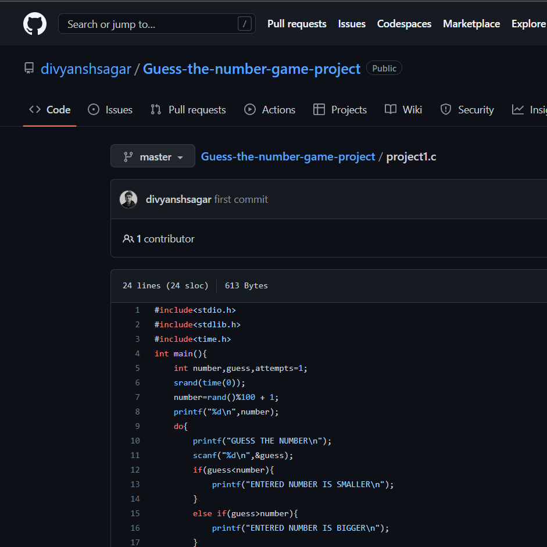547x547 pixels.
Task: Click code line else if(guess>number){
Action: (245, 513)
